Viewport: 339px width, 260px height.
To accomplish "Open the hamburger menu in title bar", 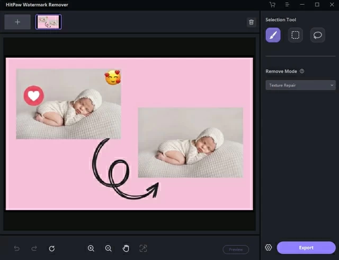I will tap(287, 5).
